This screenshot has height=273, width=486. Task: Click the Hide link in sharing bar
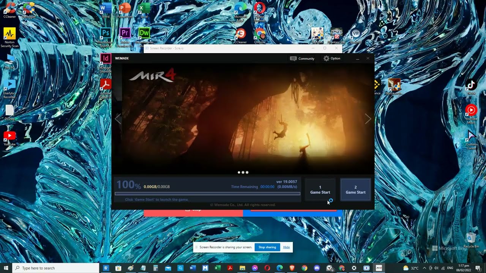pyautogui.click(x=286, y=247)
